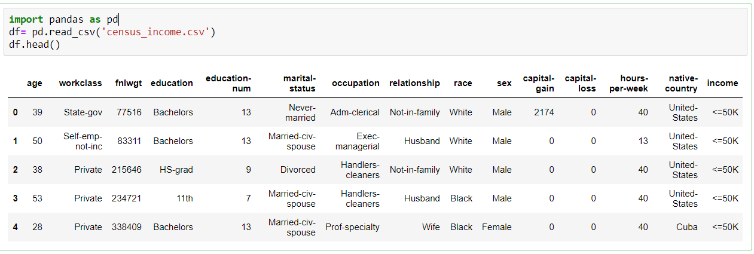Click the Prof-specialty occupation cell

(352, 227)
